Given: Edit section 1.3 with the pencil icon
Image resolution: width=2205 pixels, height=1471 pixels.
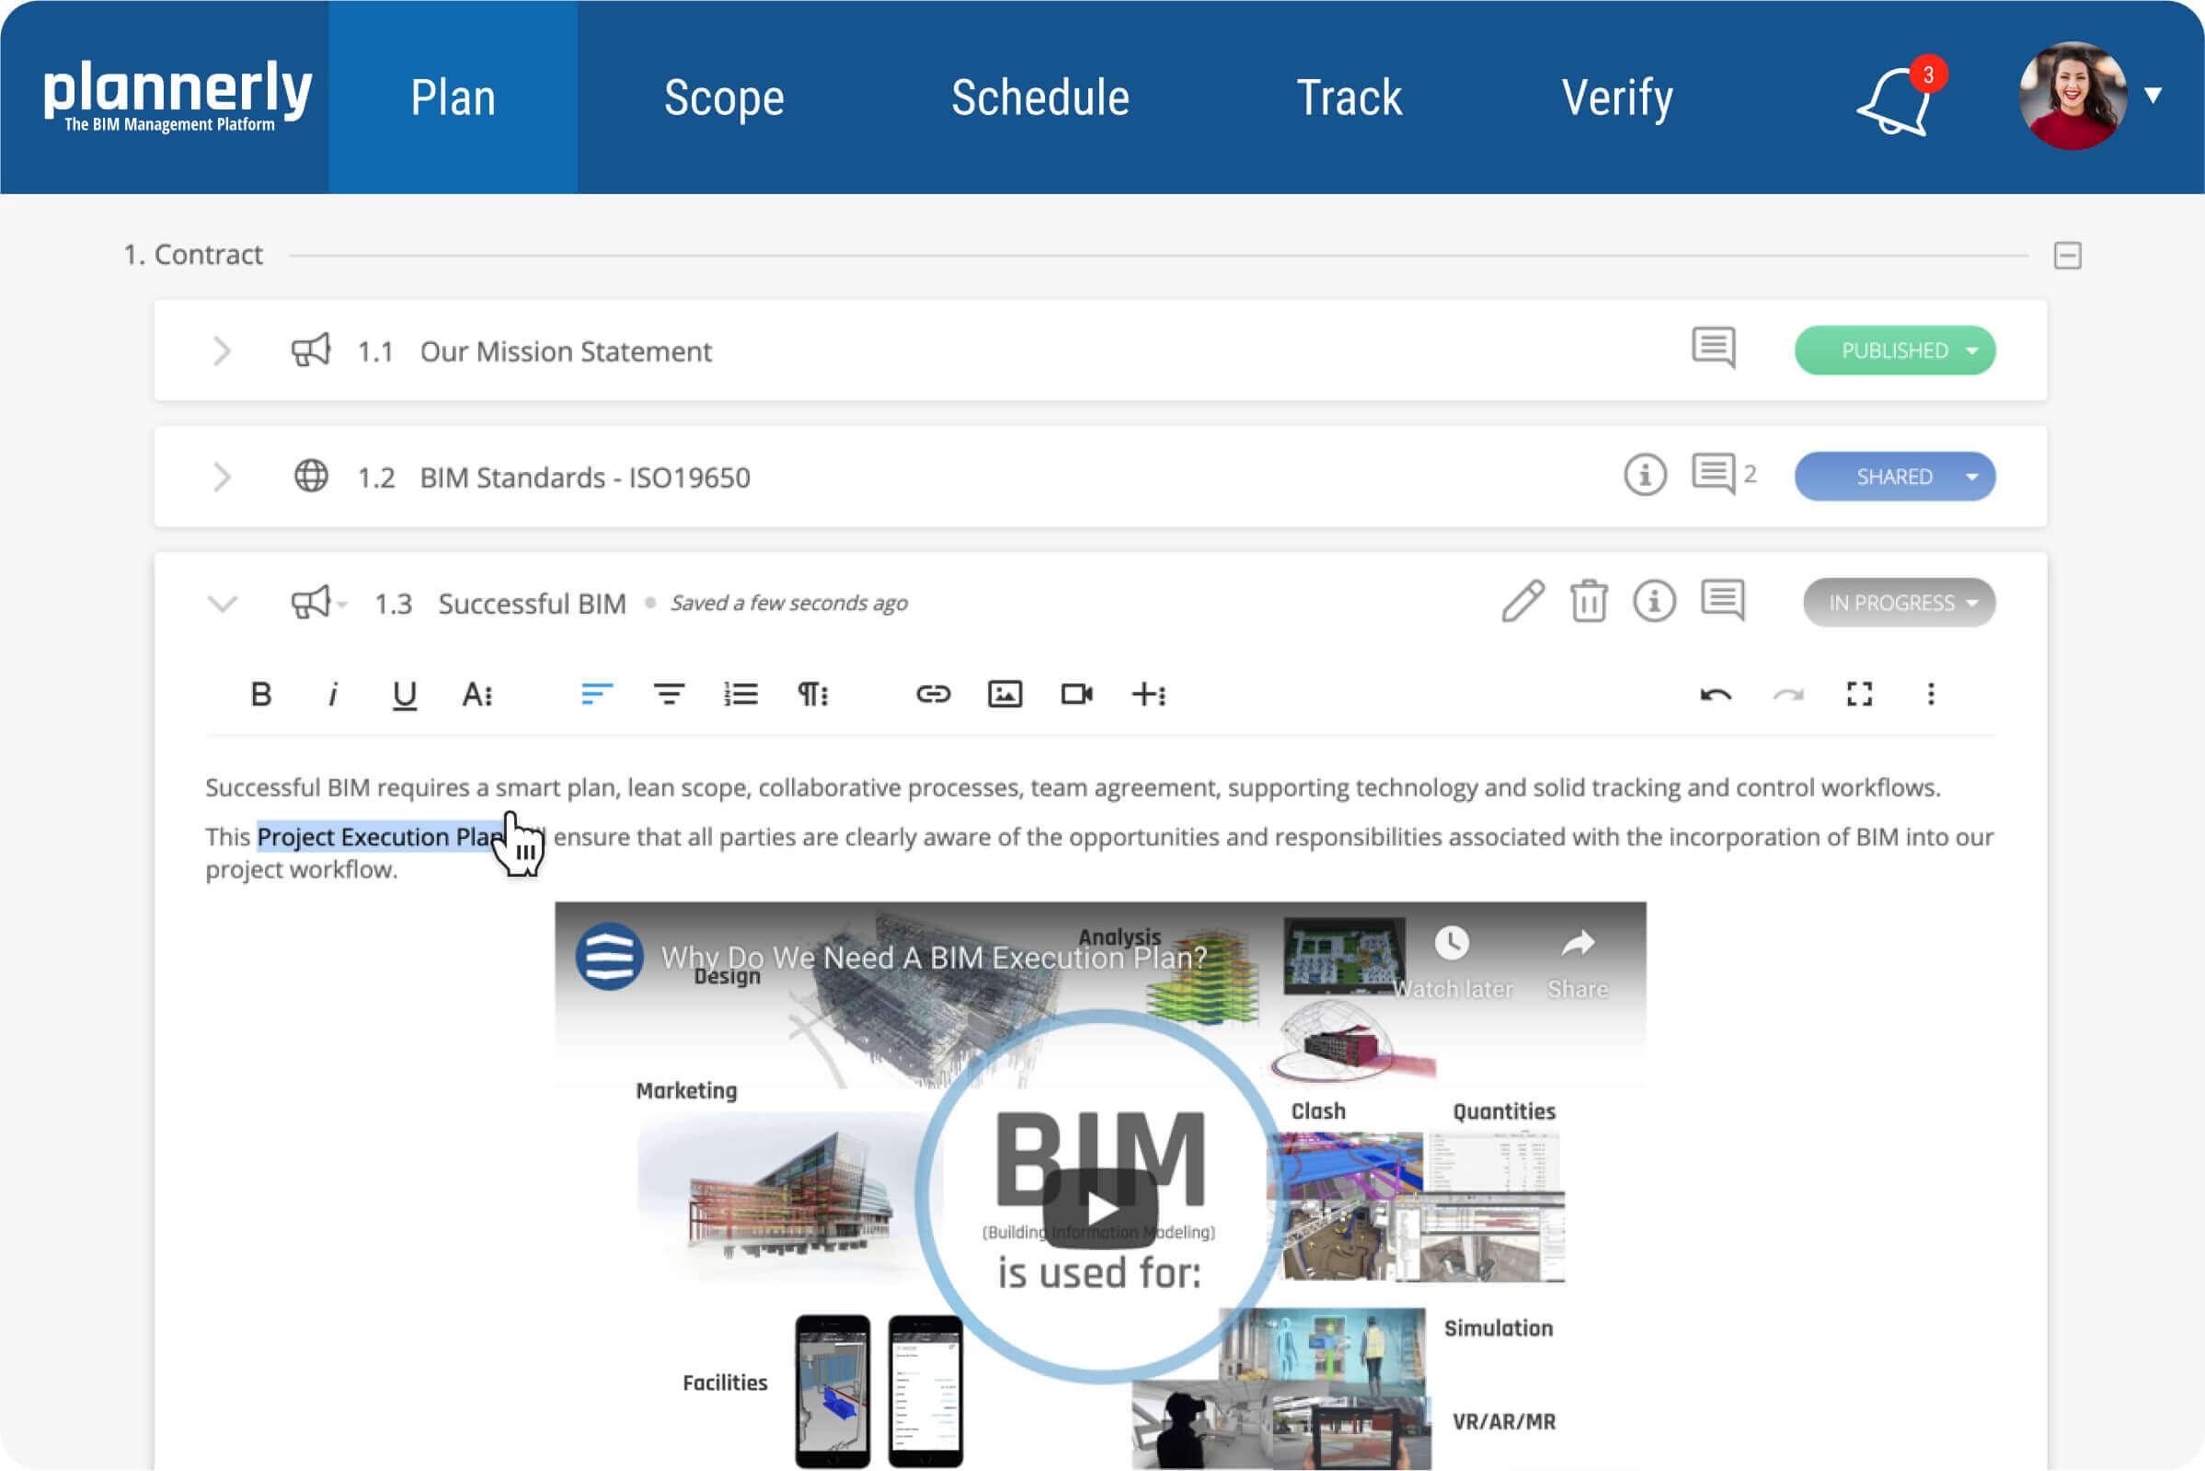Looking at the screenshot, I should tap(1522, 602).
